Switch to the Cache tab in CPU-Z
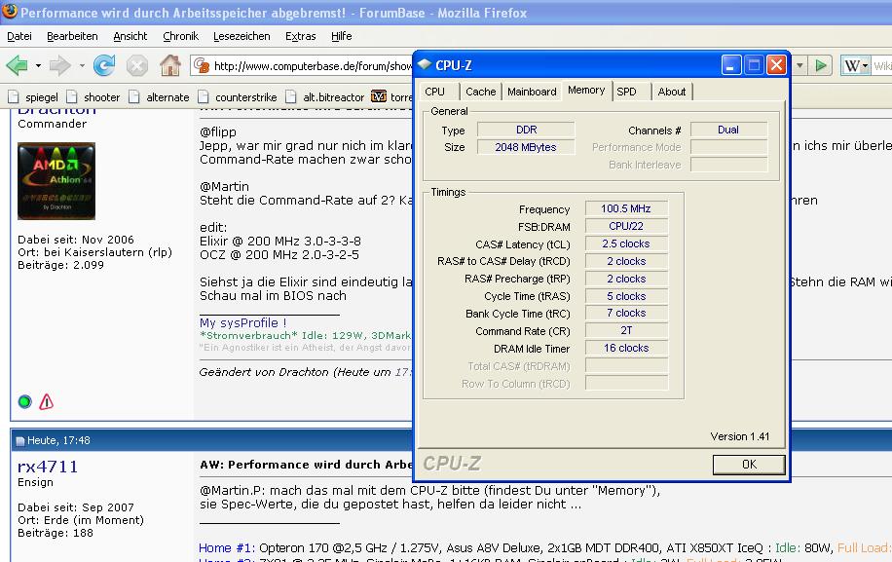This screenshot has height=562, width=892. coord(481,92)
